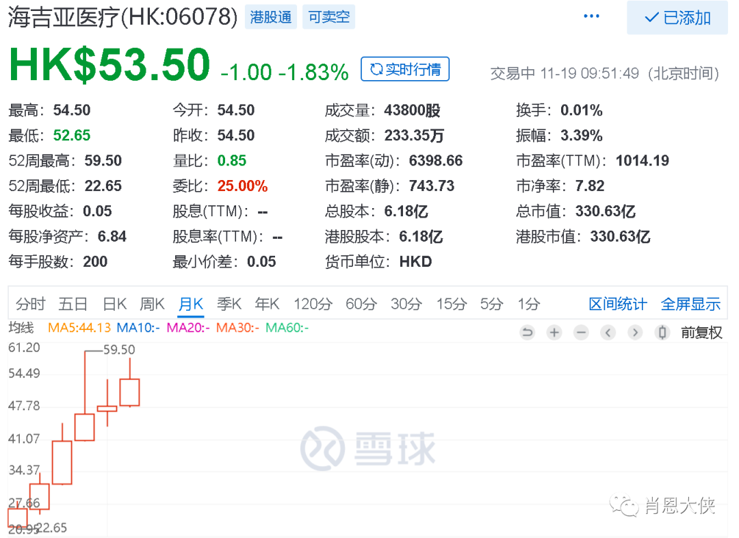Click the MA5:44.13 indicator label
This screenshot has height=538, width=739.
(79, 327)
